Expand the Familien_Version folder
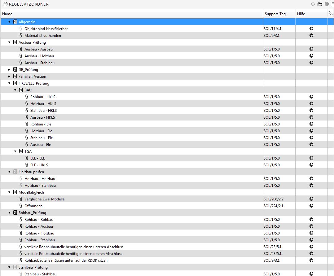 (x=9, y=77)
